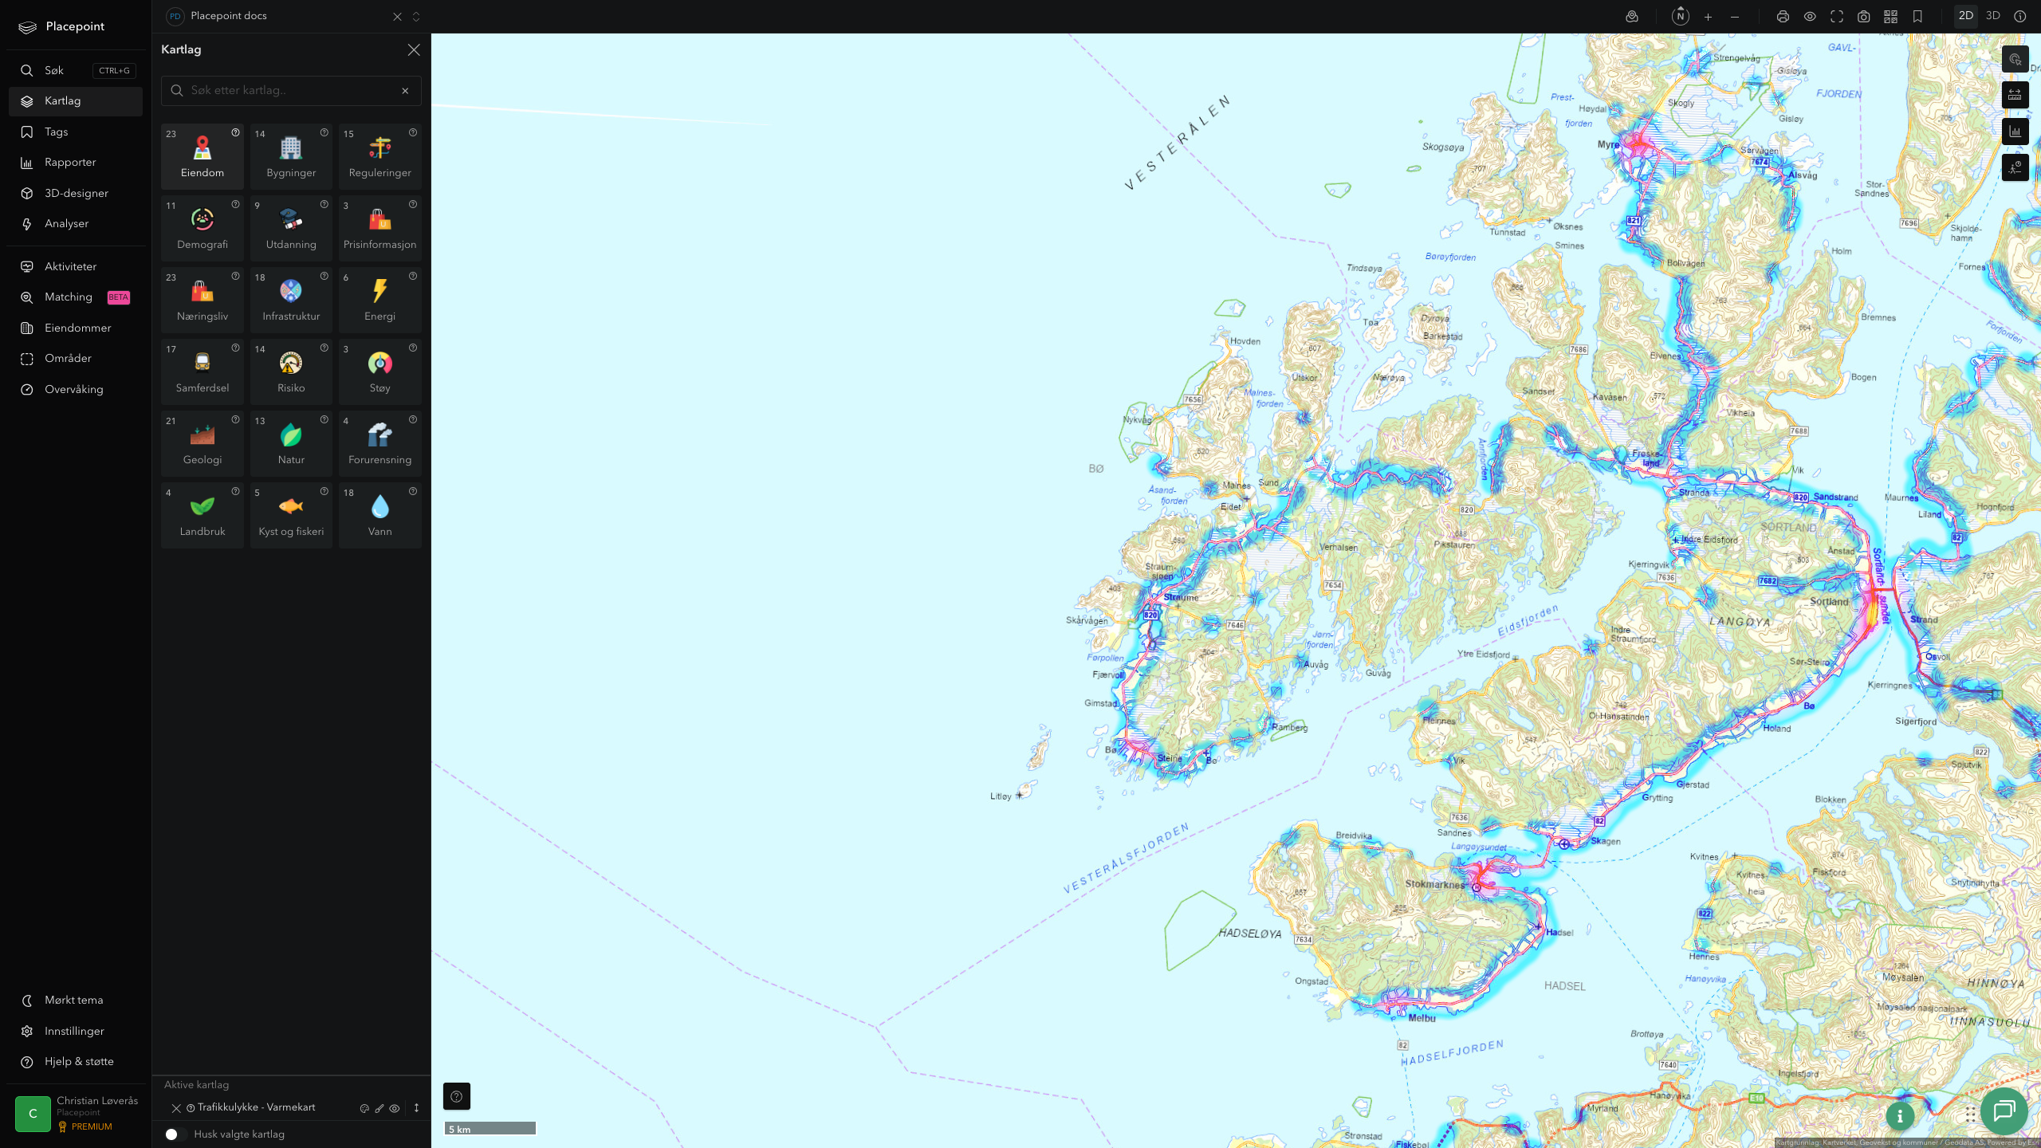Switch map to 2D mode
This screenshot has height=1148, width=2041.
pos(1965,16)
